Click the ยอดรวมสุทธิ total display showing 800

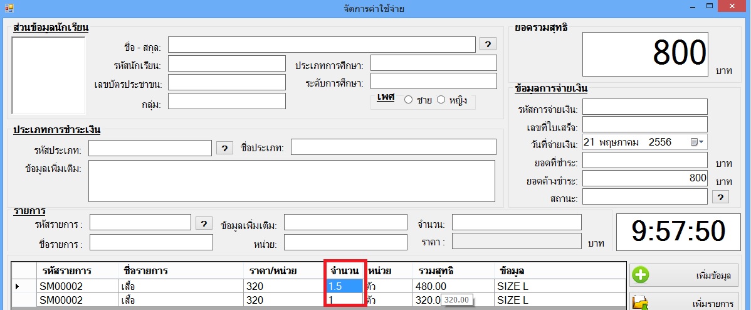pos(645,54)
